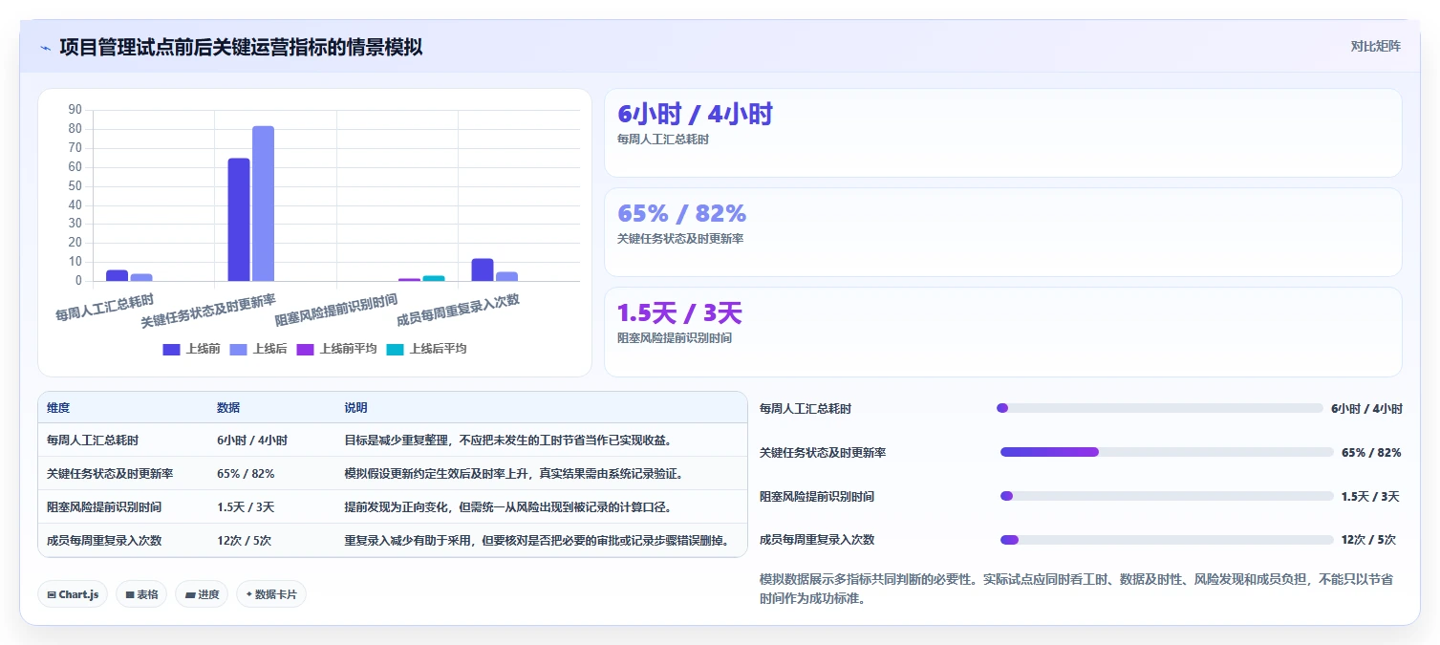Click the 关键任务状态及时更新率 progress bar
1440x645 pixels.
[x=1167, y=452]
